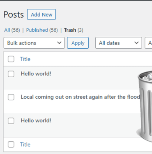Click the Apply button
Screen dimensions: 152x154
tap(78, 43)
